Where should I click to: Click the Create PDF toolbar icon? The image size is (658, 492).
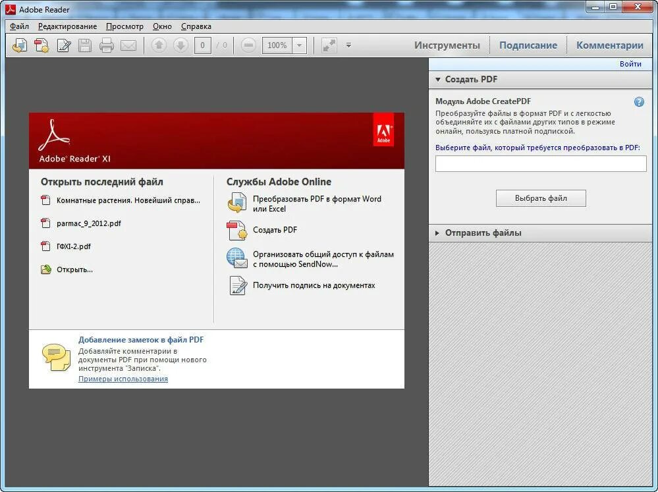pos(41,45)
